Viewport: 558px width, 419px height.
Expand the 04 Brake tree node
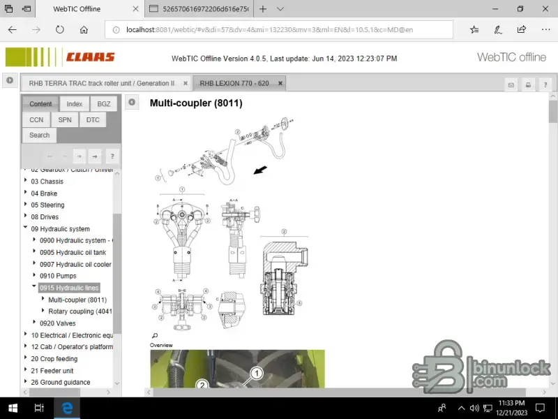26,193
